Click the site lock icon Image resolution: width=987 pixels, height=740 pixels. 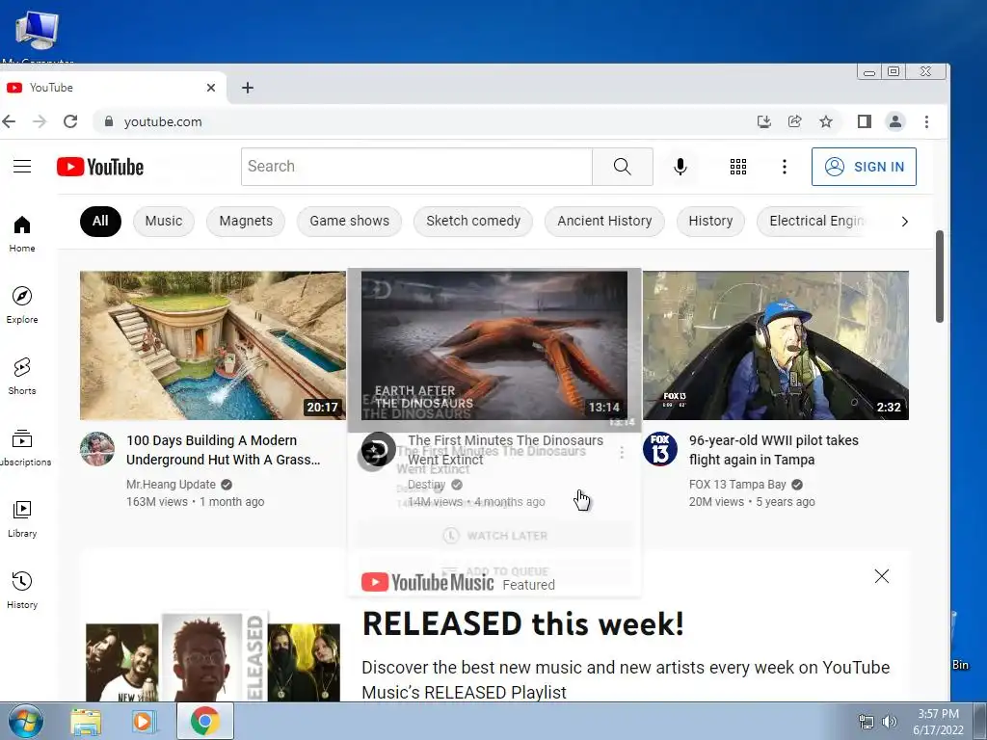[x=109, y=121]
